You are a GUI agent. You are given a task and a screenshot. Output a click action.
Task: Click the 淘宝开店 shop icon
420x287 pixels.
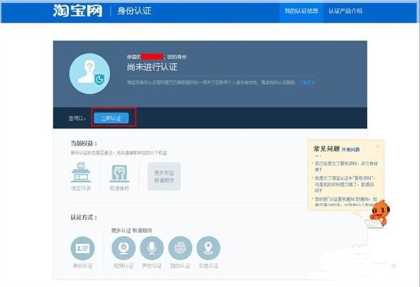coord(81,173)
